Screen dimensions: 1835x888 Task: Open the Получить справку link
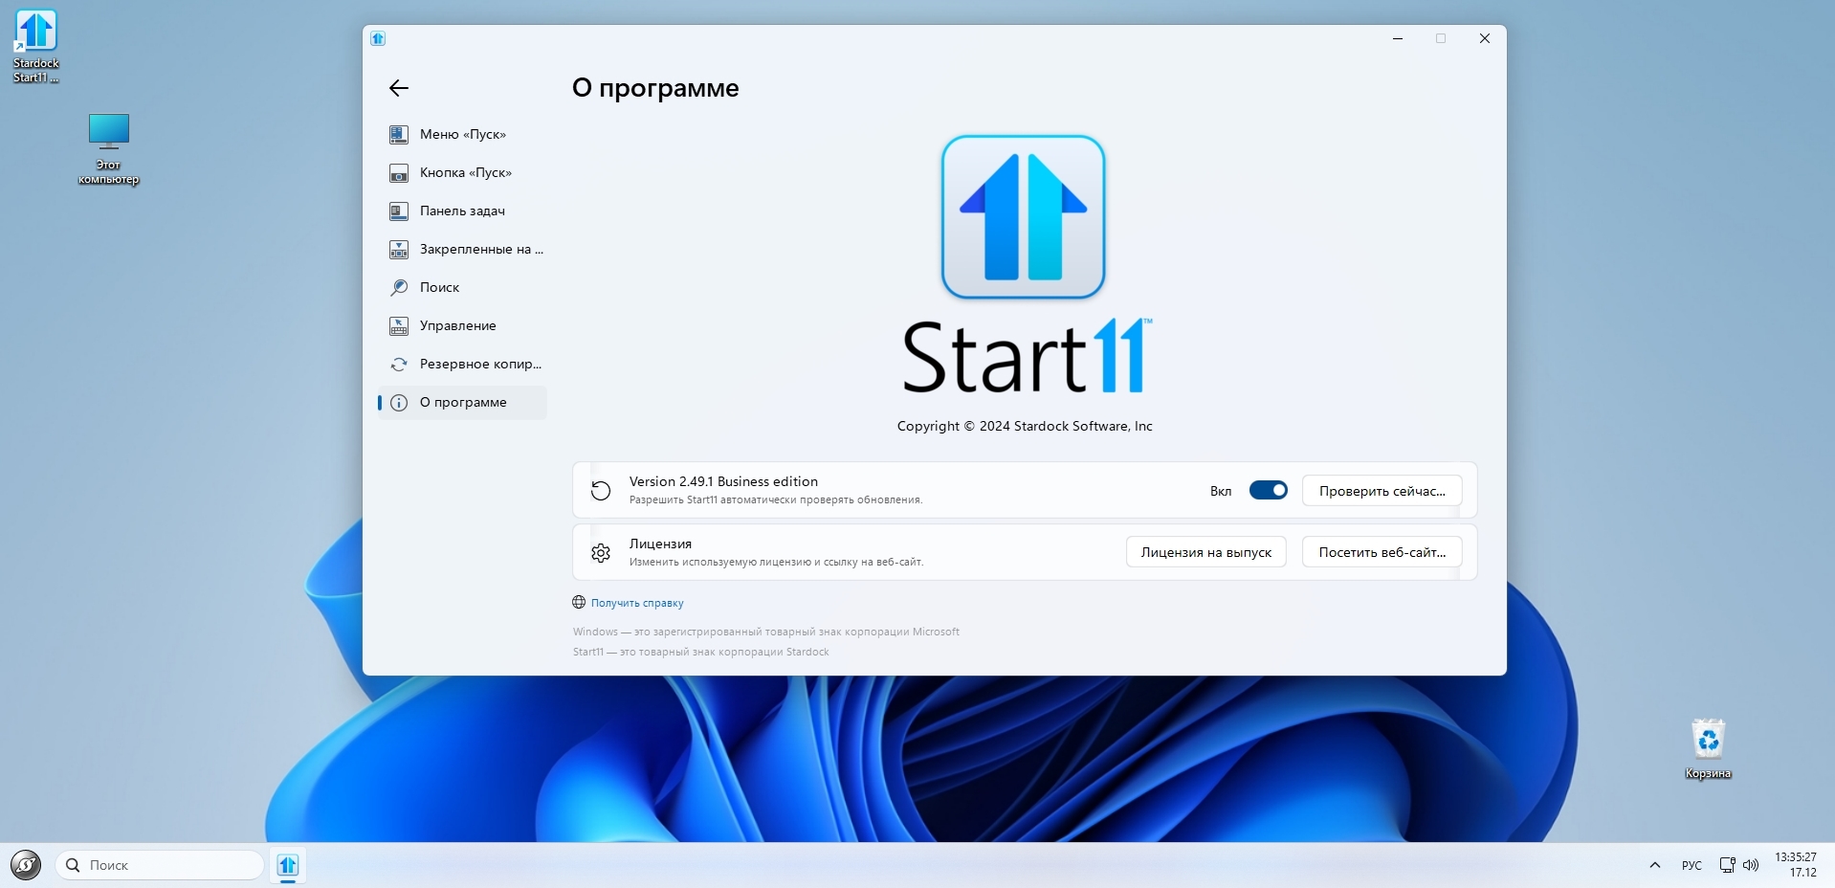[x=637, y=603]
